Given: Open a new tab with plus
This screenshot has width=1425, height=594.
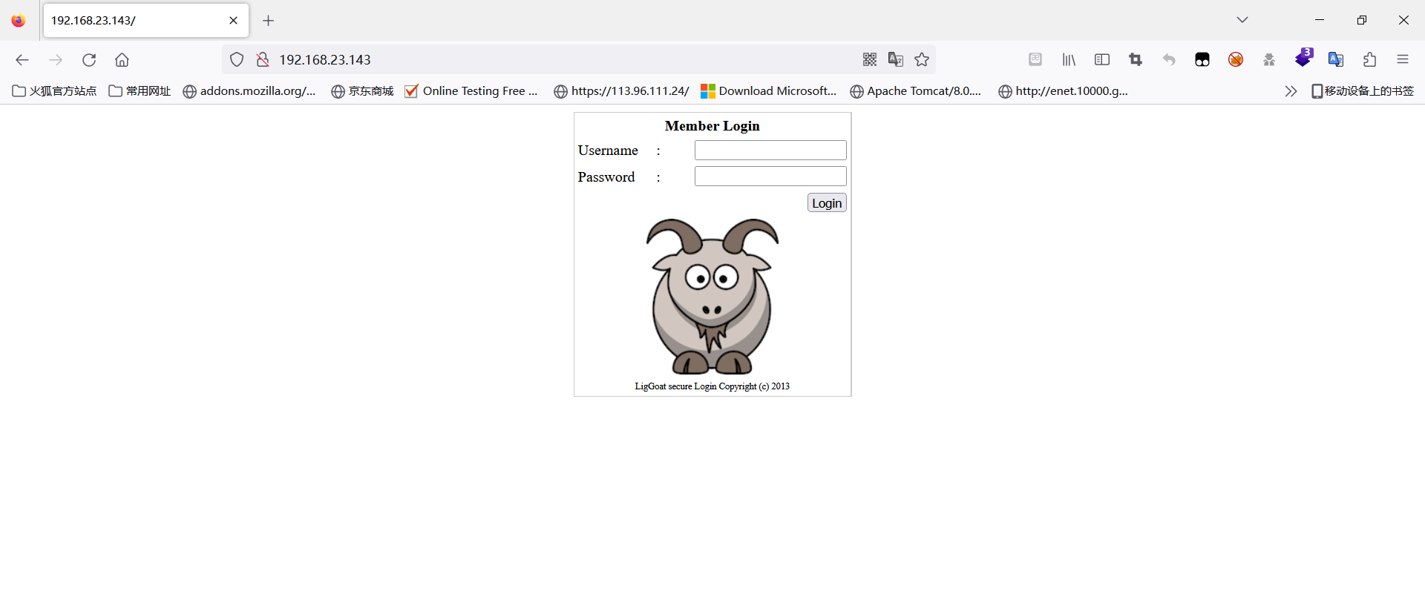Looking at the screenshot, I should coord(269,21).
